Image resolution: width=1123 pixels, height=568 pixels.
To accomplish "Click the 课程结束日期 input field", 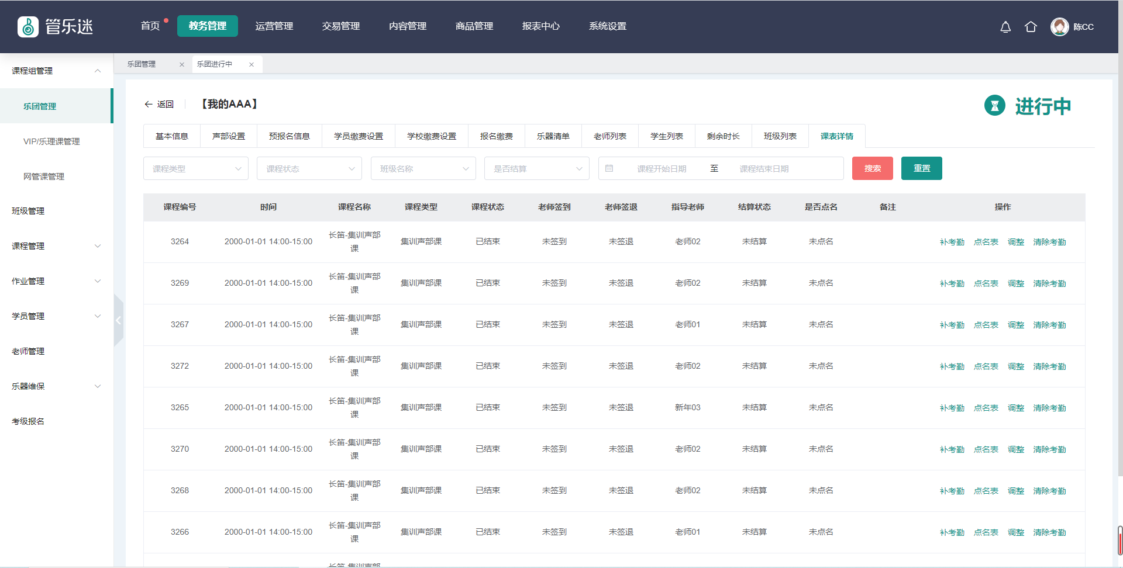I will coord(764,169).
